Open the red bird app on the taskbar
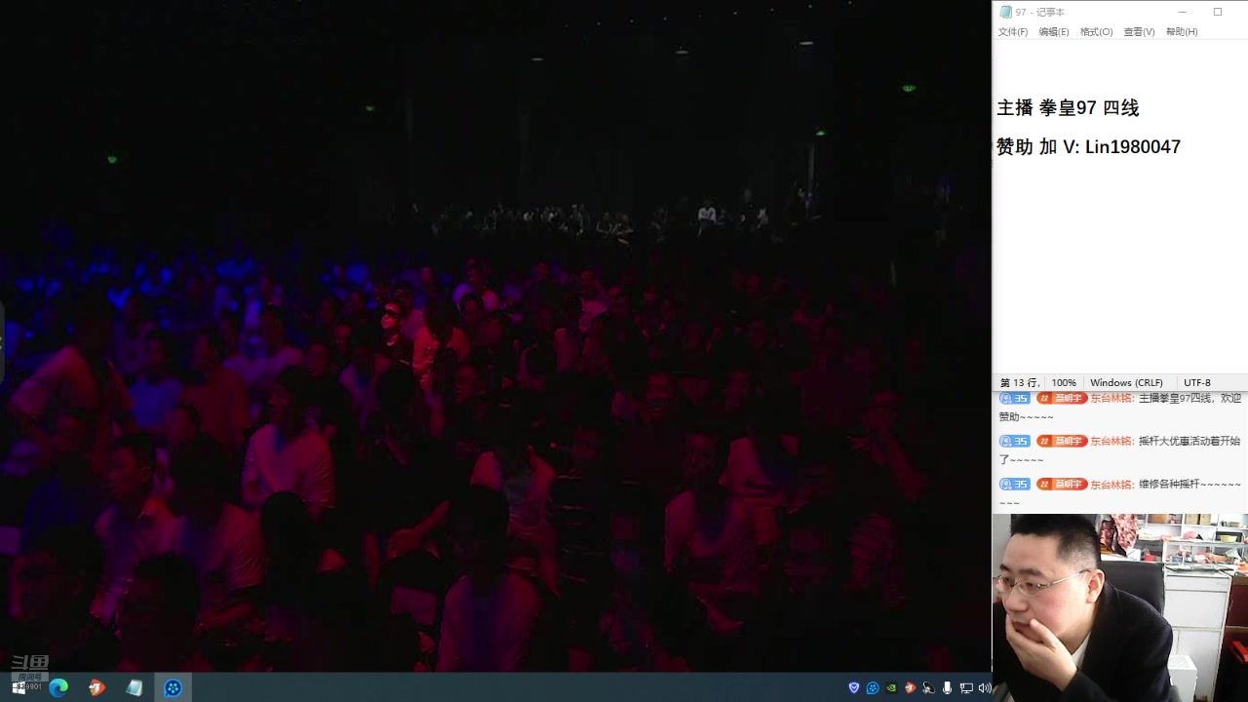The height and width of the screenshot is (702, 1248). click(x=97, y=687)
